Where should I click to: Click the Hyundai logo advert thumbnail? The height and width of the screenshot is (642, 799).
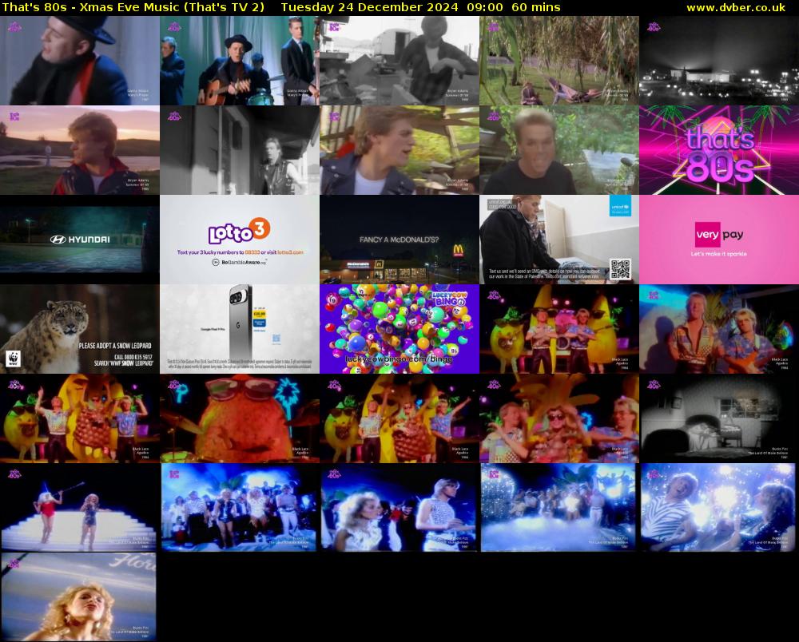point(79,240)
